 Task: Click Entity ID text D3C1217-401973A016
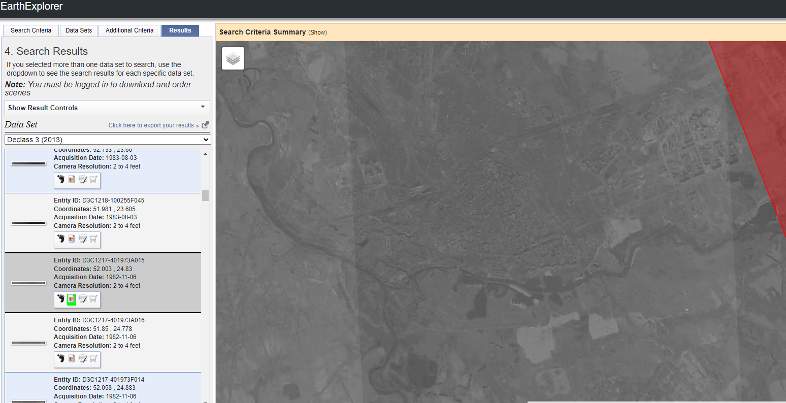tap(113, 320)
